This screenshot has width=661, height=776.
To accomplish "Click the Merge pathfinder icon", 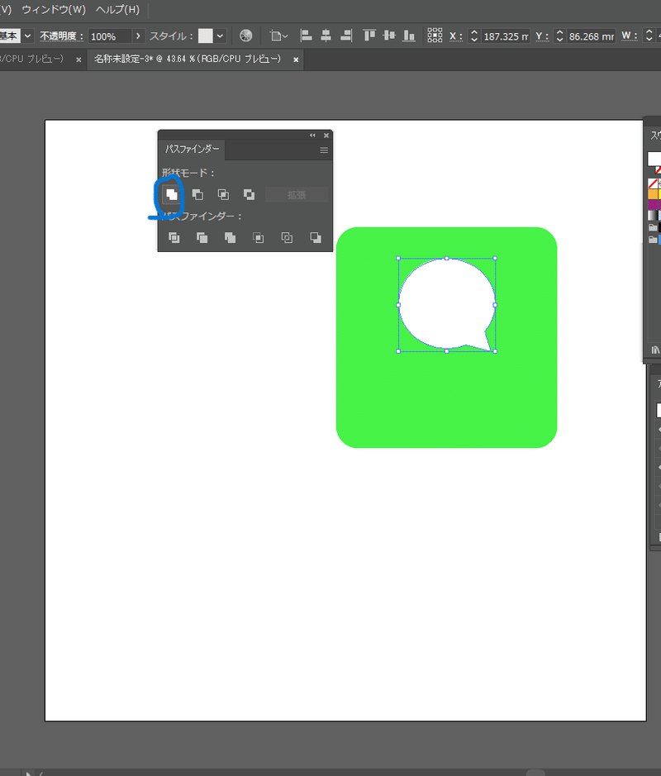I will (230, 237).
